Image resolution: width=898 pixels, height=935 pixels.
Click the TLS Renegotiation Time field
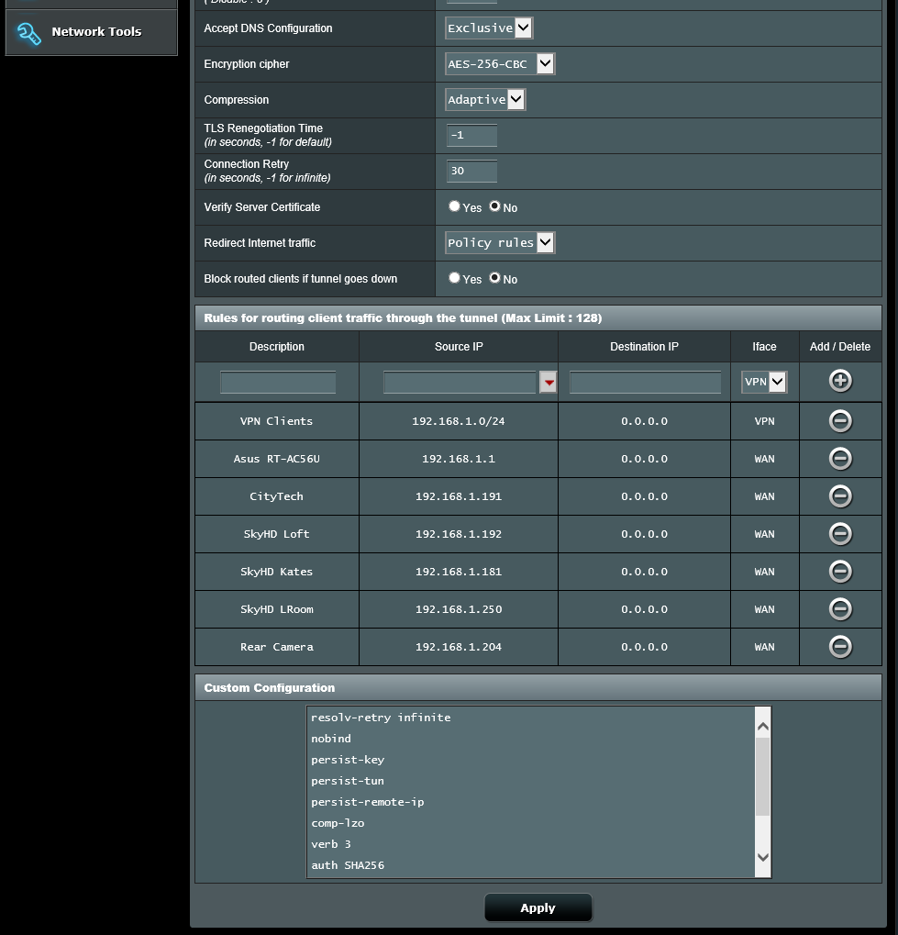(471, 136)
